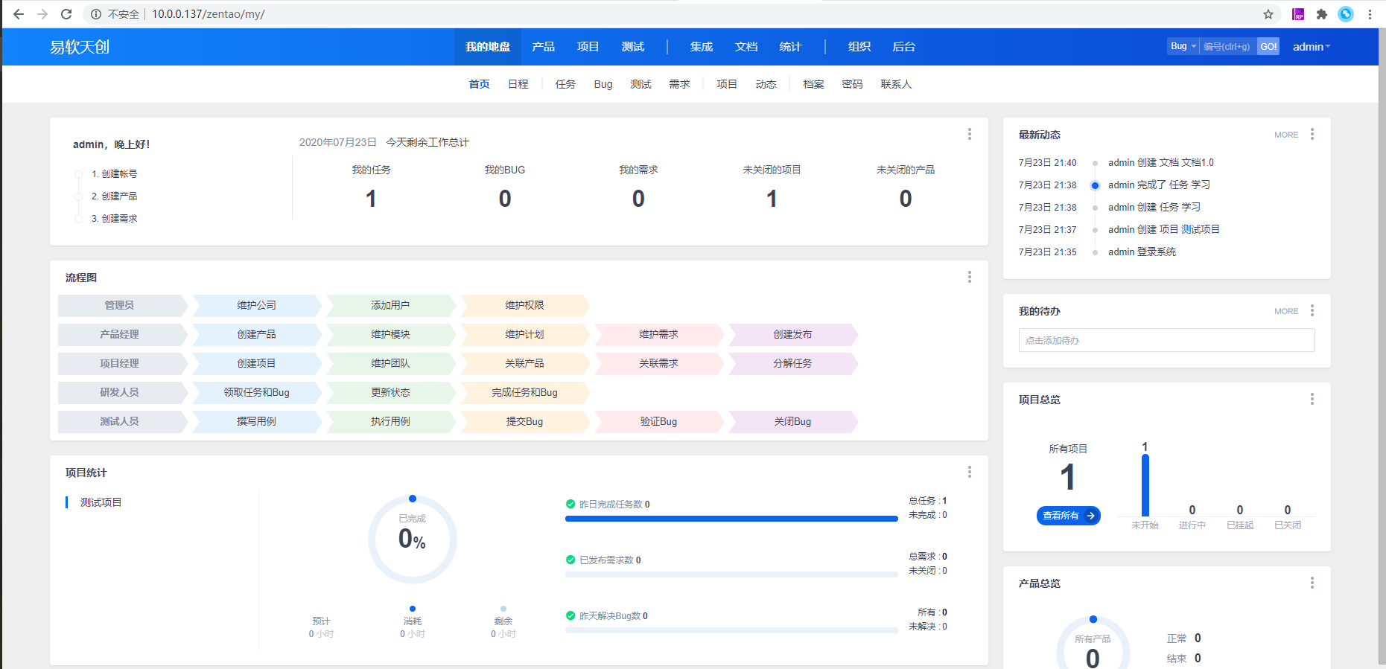
Task: Open the 产品 main menu
Action: tap(543, 47)
